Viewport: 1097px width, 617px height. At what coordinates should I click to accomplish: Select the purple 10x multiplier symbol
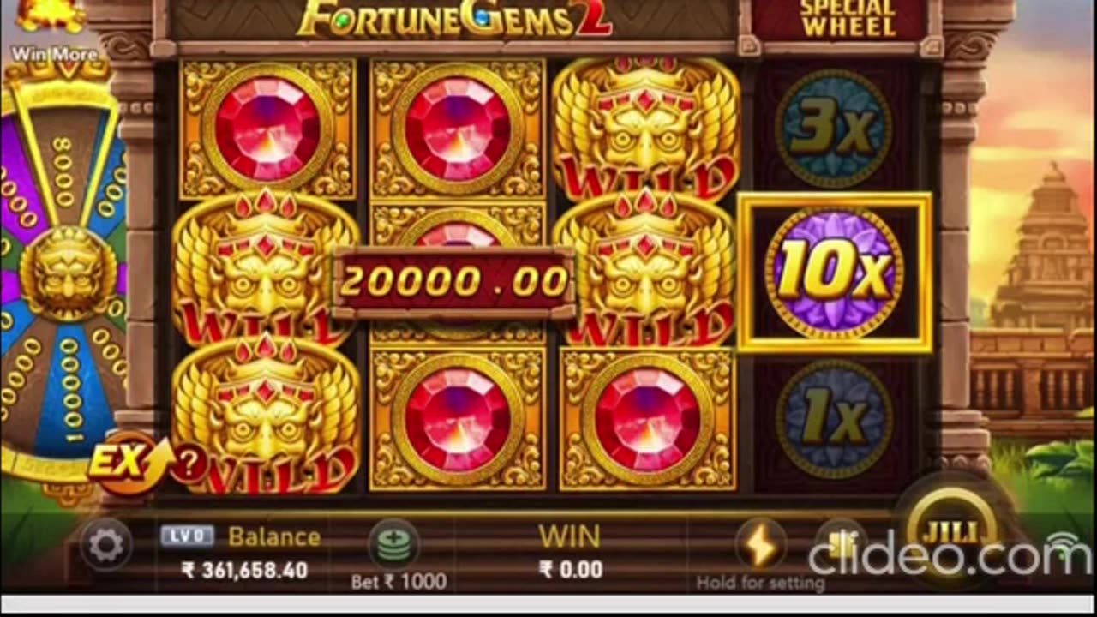[x=834, y=273]
